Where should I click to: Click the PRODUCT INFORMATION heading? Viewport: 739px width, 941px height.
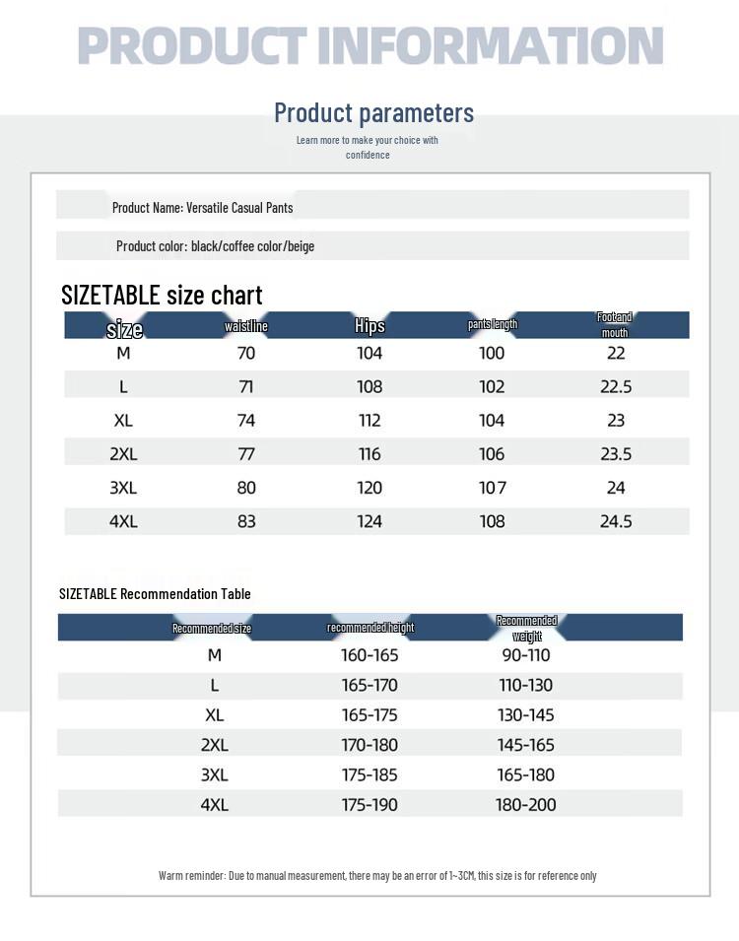[369, 46]
